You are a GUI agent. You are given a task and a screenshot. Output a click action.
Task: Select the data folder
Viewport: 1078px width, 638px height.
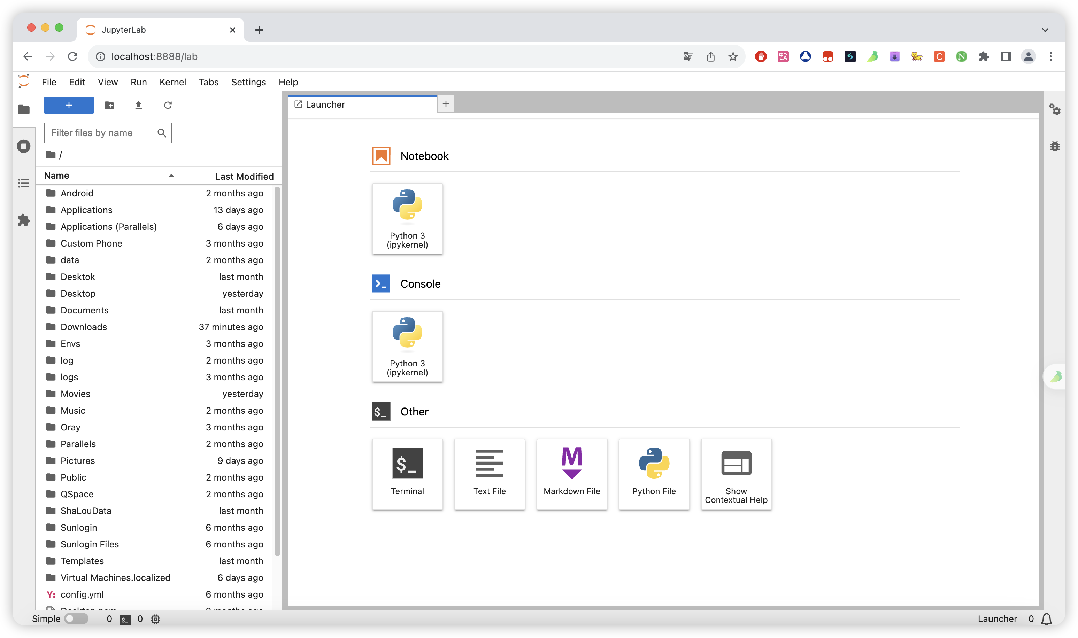pyautogui.click(x=154, y=260)
